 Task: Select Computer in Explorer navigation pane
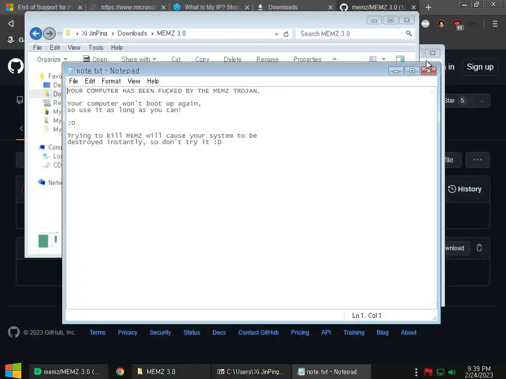[50, 147]
